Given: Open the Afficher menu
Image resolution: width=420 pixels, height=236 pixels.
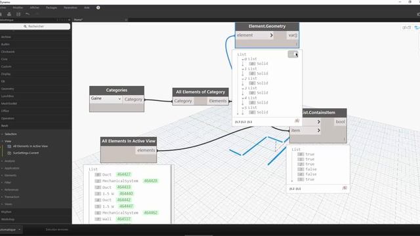Looking at the screenshot, I should 35,8.
